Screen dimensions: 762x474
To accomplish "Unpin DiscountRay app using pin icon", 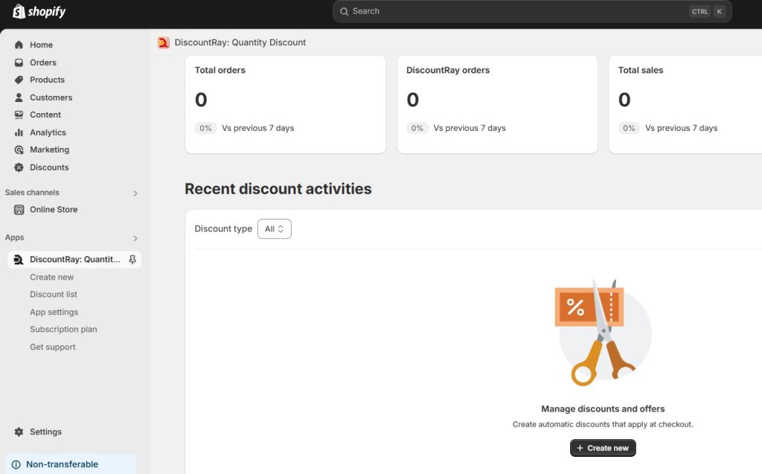I will [x=132, y=260].
